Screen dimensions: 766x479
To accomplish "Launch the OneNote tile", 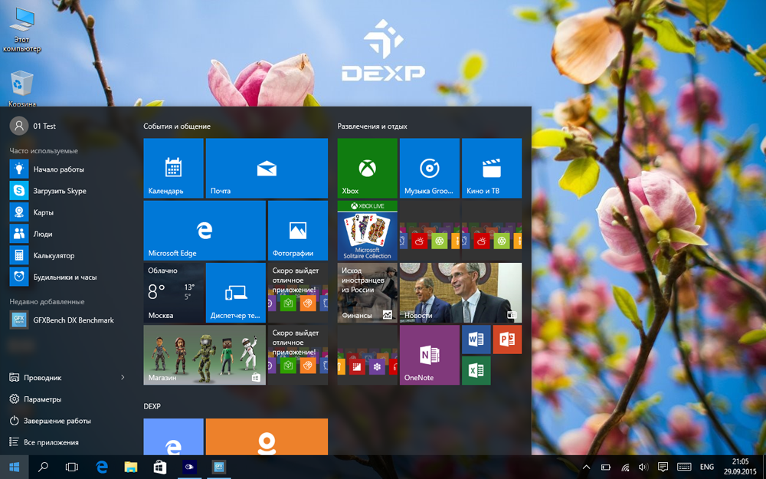I will coord(430,355).
